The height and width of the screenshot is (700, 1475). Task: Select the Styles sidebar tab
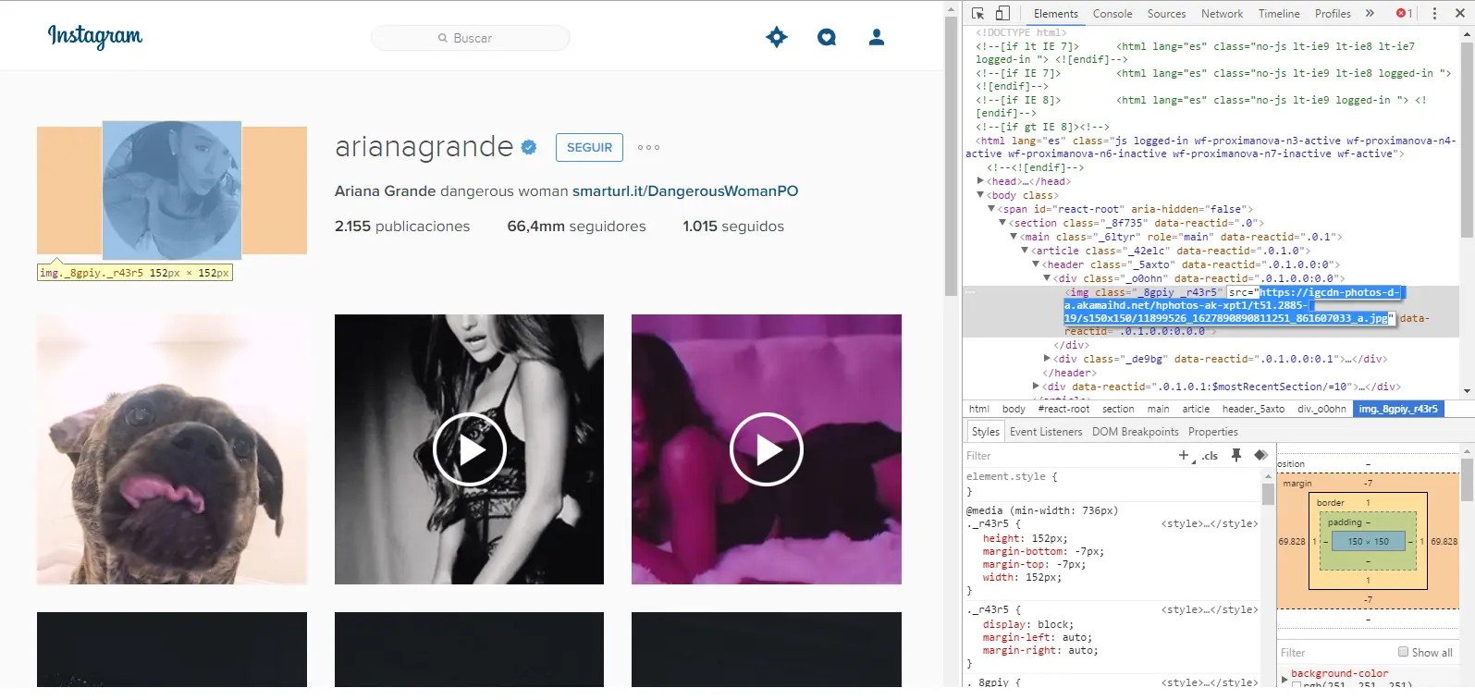(985, 432)
